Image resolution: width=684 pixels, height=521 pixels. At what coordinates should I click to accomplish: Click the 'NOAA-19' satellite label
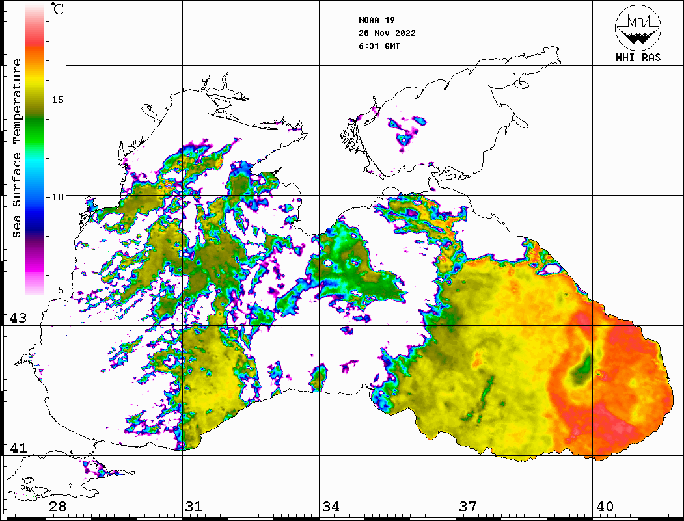(377, 20)
